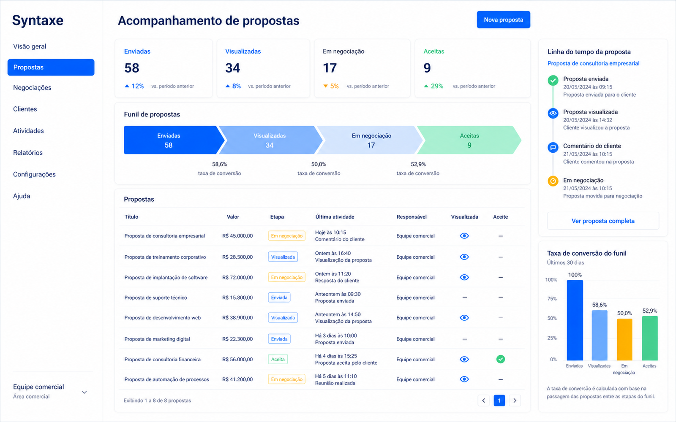
Task: Expand the Equipe comercial account chevron
Action: click(84, 392)
